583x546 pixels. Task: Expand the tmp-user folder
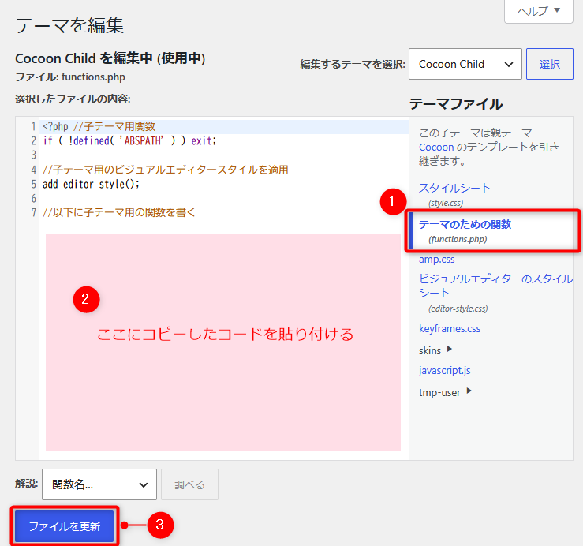(x=445, y=392)
